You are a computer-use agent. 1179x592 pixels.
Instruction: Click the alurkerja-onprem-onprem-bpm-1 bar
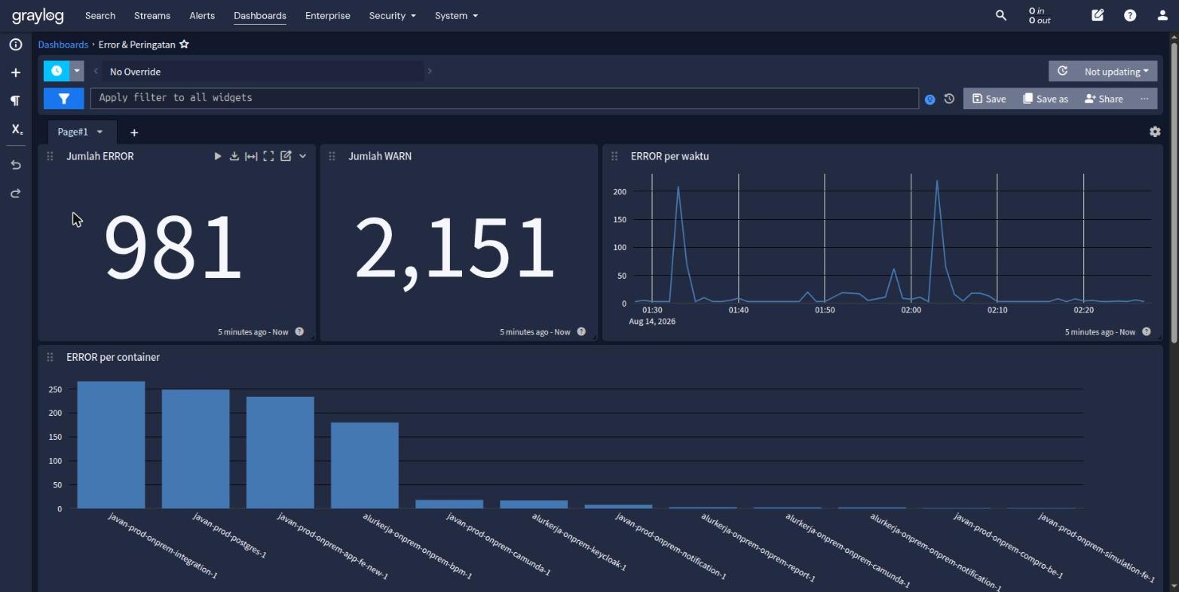365,465
